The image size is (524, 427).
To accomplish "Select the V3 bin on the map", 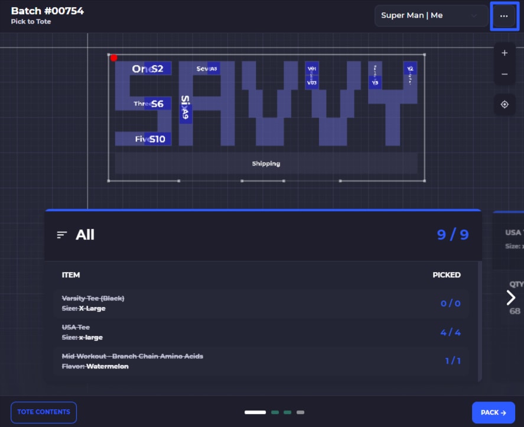I will [x=375, y=83].
